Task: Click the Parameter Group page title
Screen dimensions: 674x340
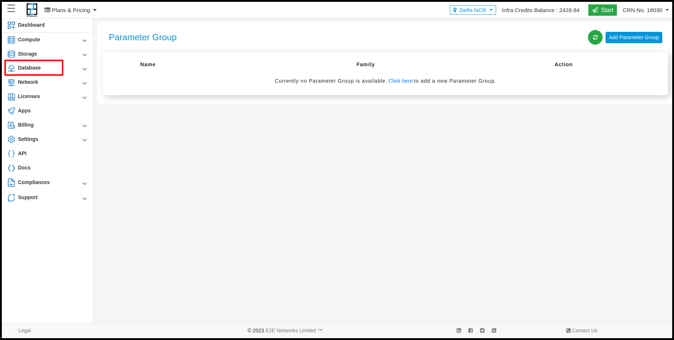Action: [143, 37]
